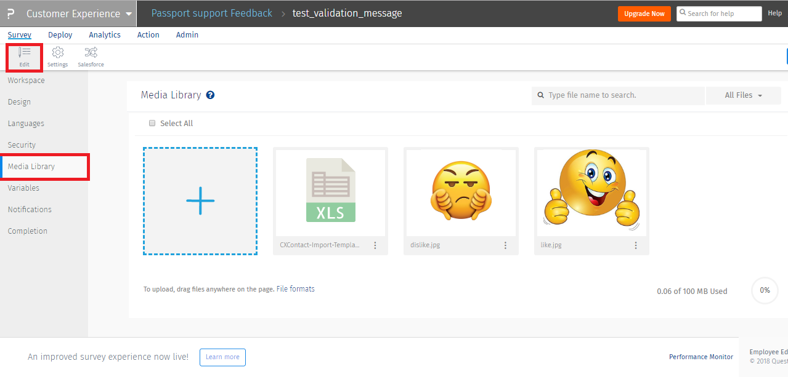Switch to the Analytics tab

[105, 35]
